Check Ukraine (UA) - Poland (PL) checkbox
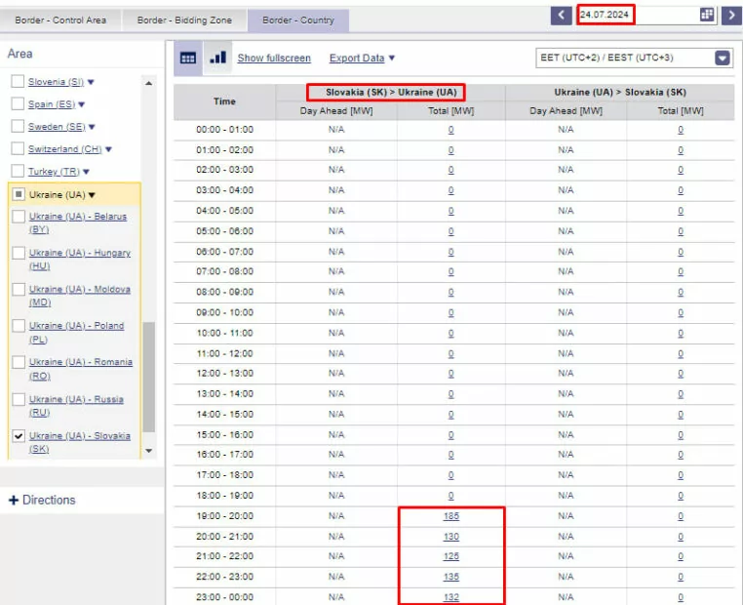Image resolution: width=743 pixels, height=605 pixels. (x=19, y=326)
